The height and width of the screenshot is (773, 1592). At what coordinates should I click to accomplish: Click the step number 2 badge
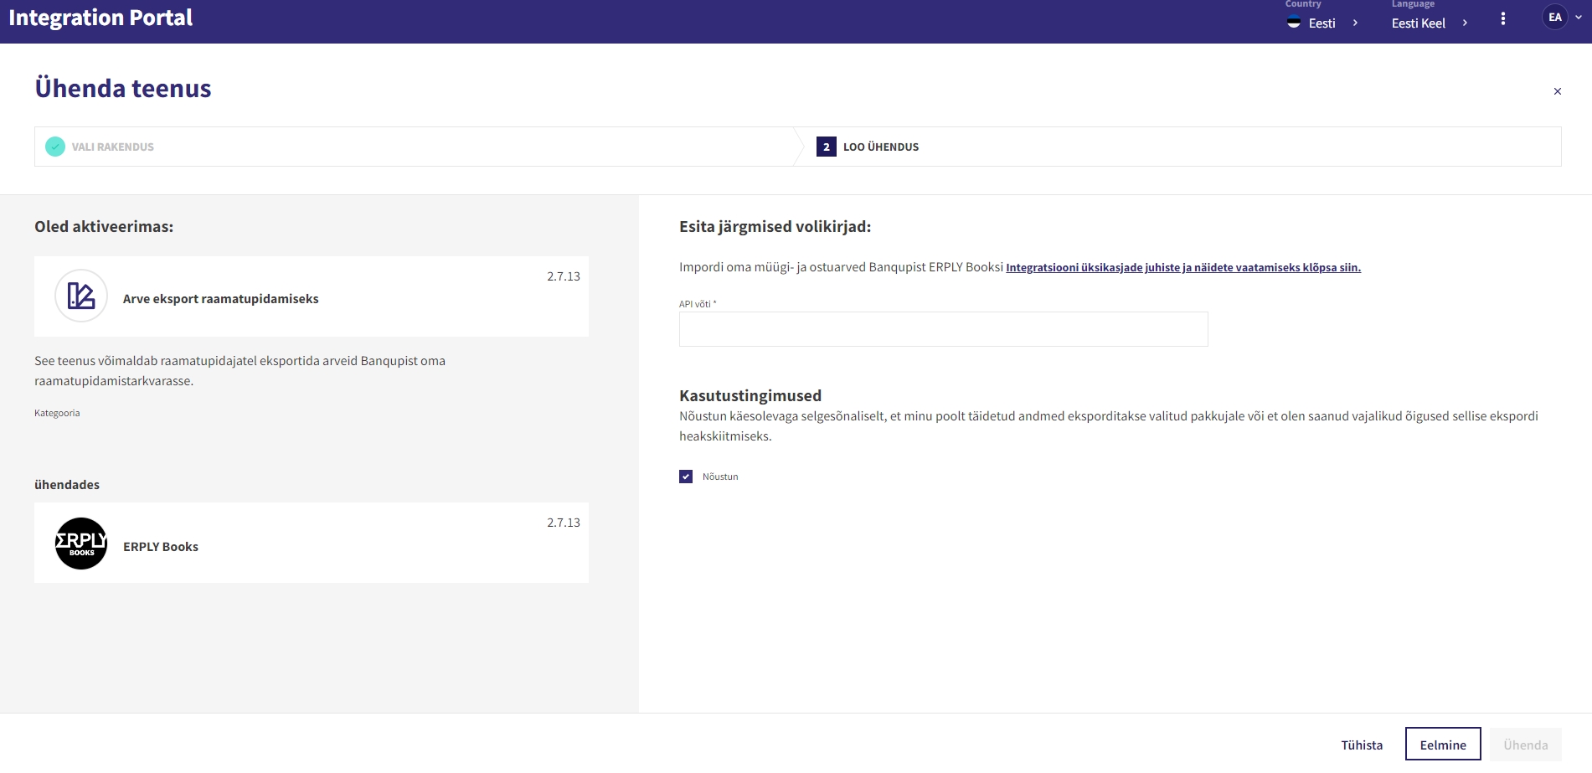pyautogui.click(x=827, y=147)
